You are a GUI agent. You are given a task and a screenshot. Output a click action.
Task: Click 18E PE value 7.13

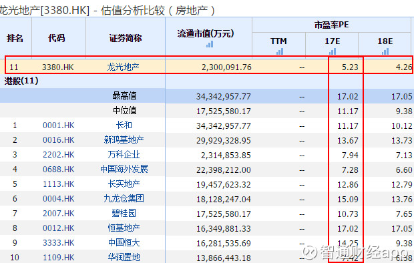404,156
